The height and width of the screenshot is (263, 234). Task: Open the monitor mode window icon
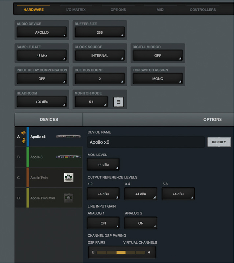pos(118,102)
